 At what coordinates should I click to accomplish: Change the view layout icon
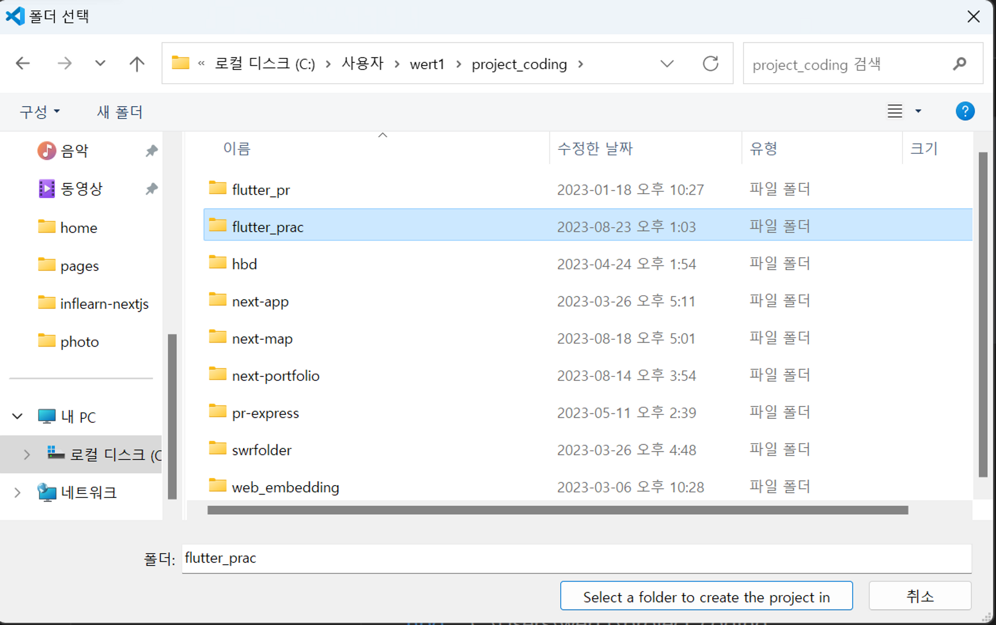pos(895,111)
